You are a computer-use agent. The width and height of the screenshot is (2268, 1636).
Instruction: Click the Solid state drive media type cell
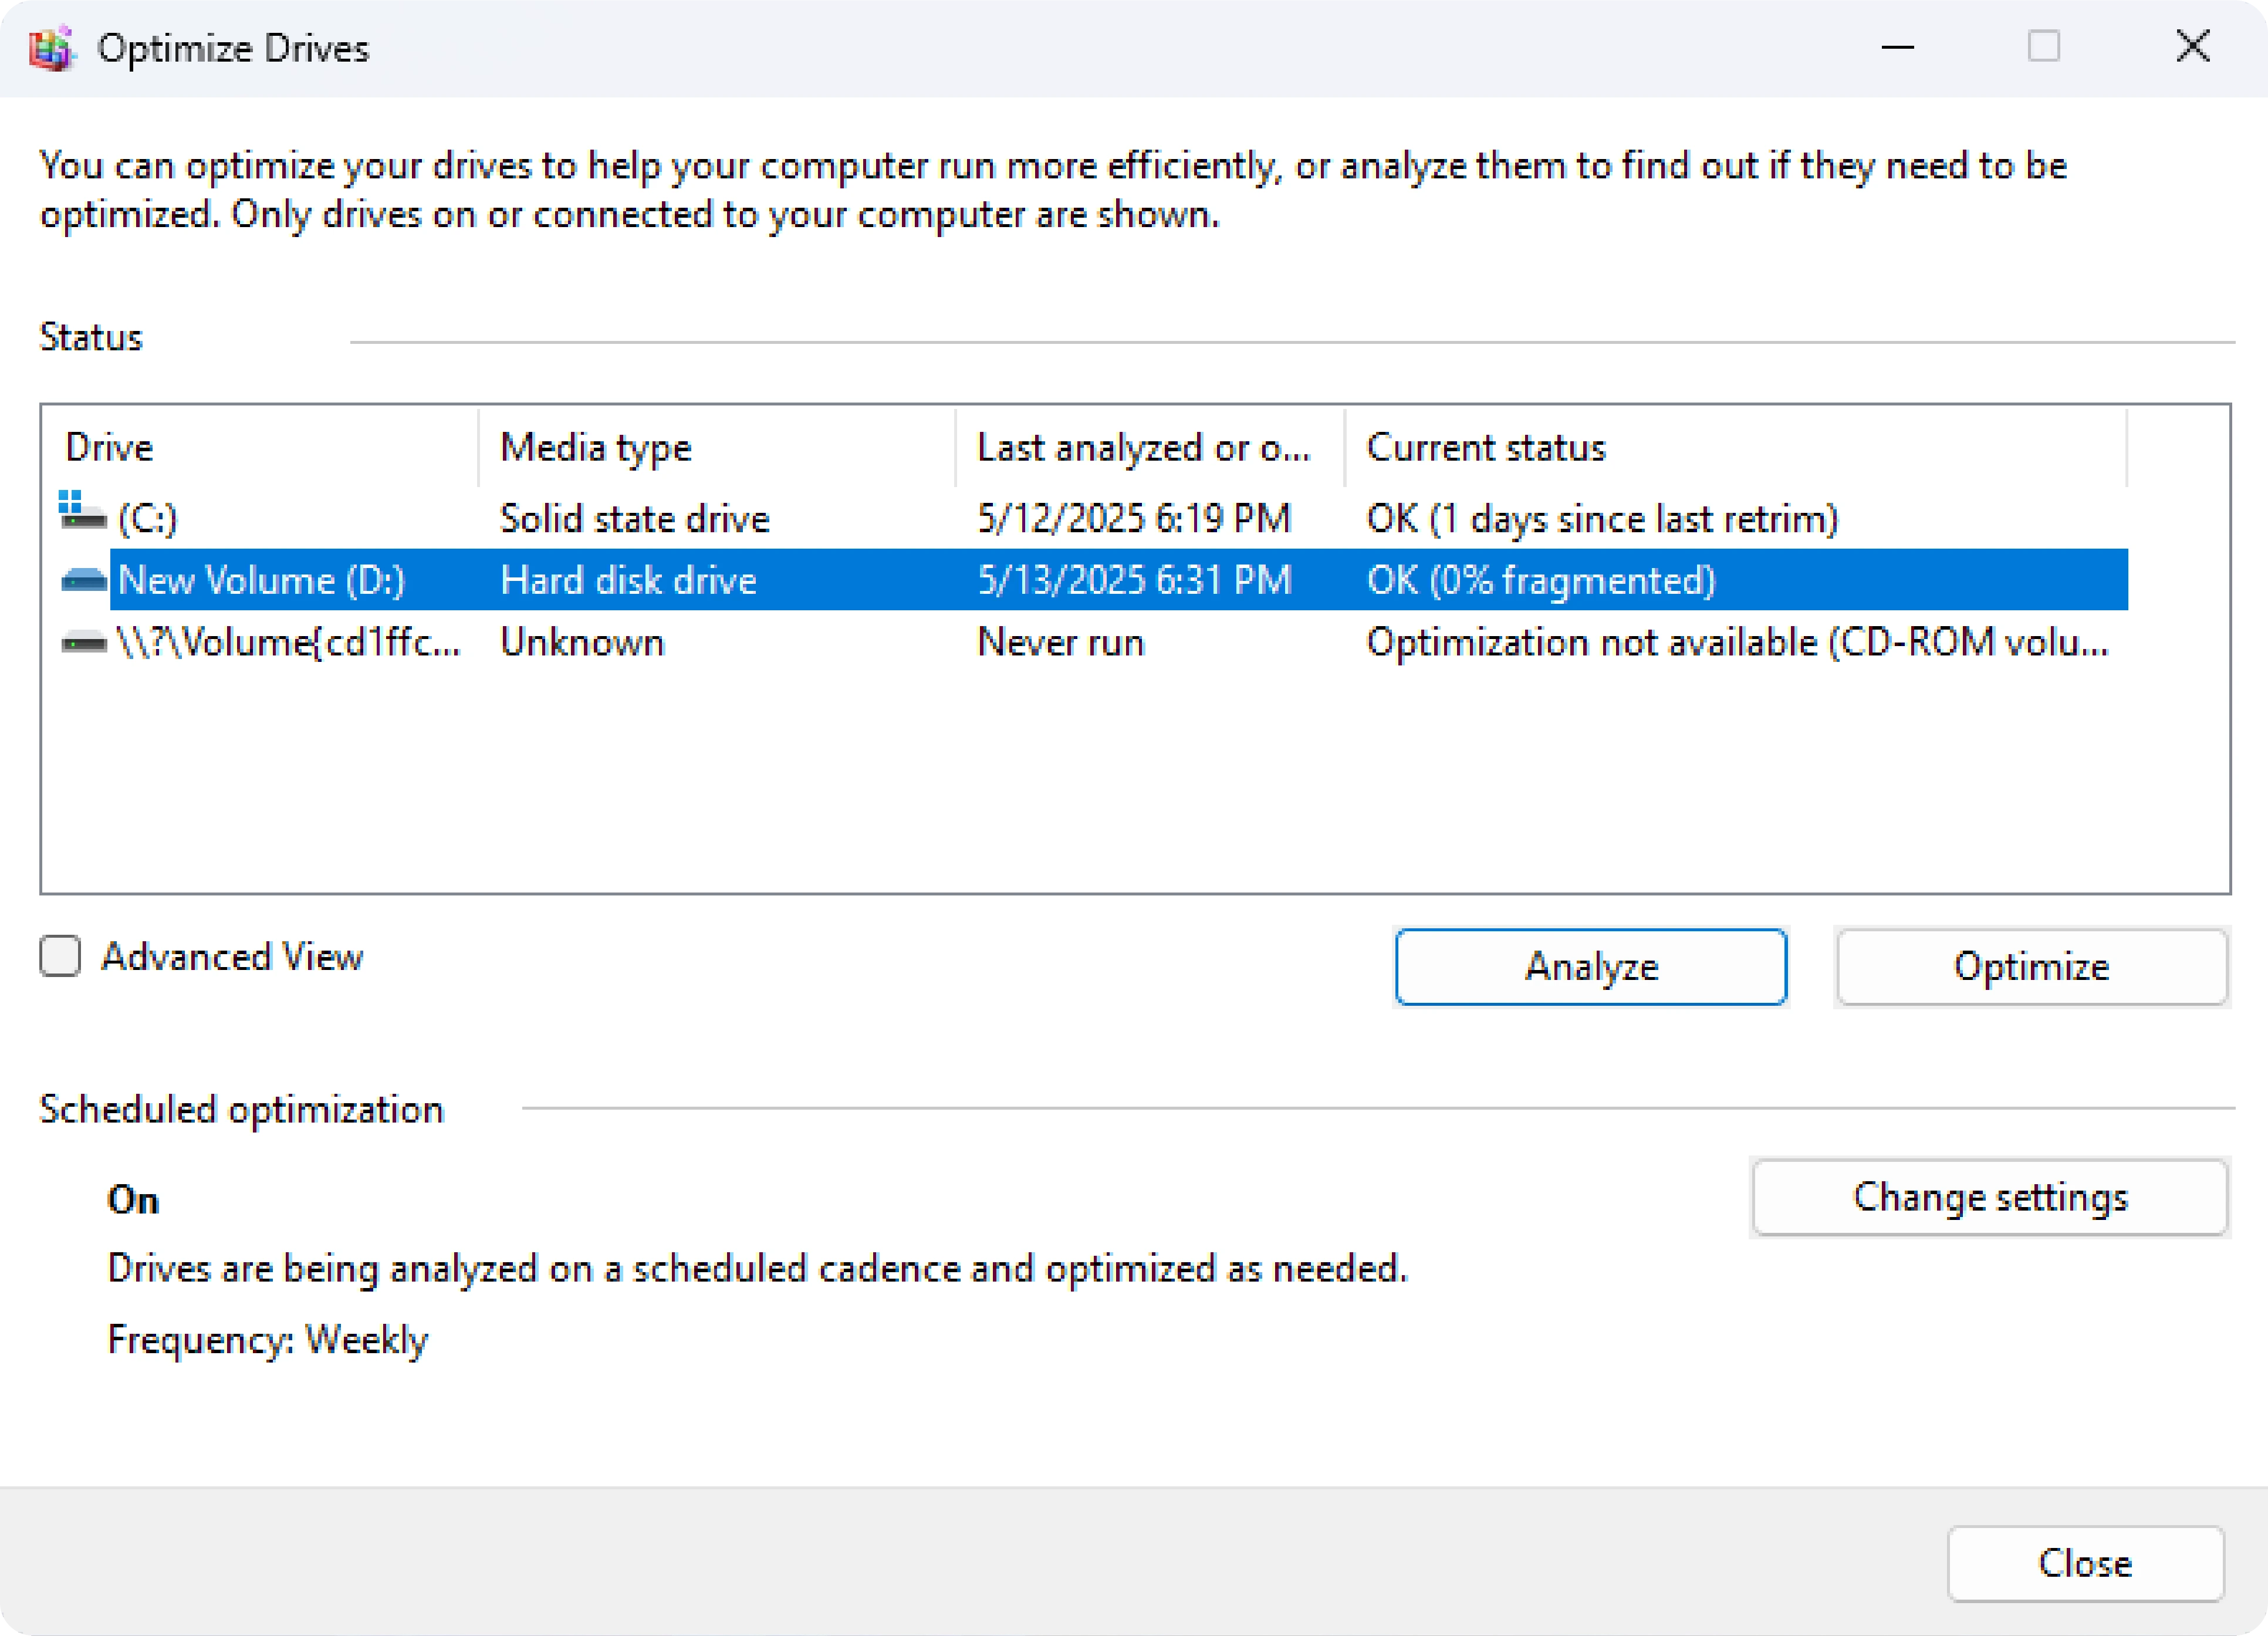[x=634, y=519]
